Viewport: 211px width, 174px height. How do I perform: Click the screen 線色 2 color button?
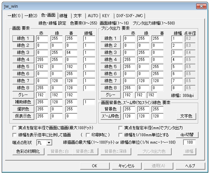[x=23, y=45]
